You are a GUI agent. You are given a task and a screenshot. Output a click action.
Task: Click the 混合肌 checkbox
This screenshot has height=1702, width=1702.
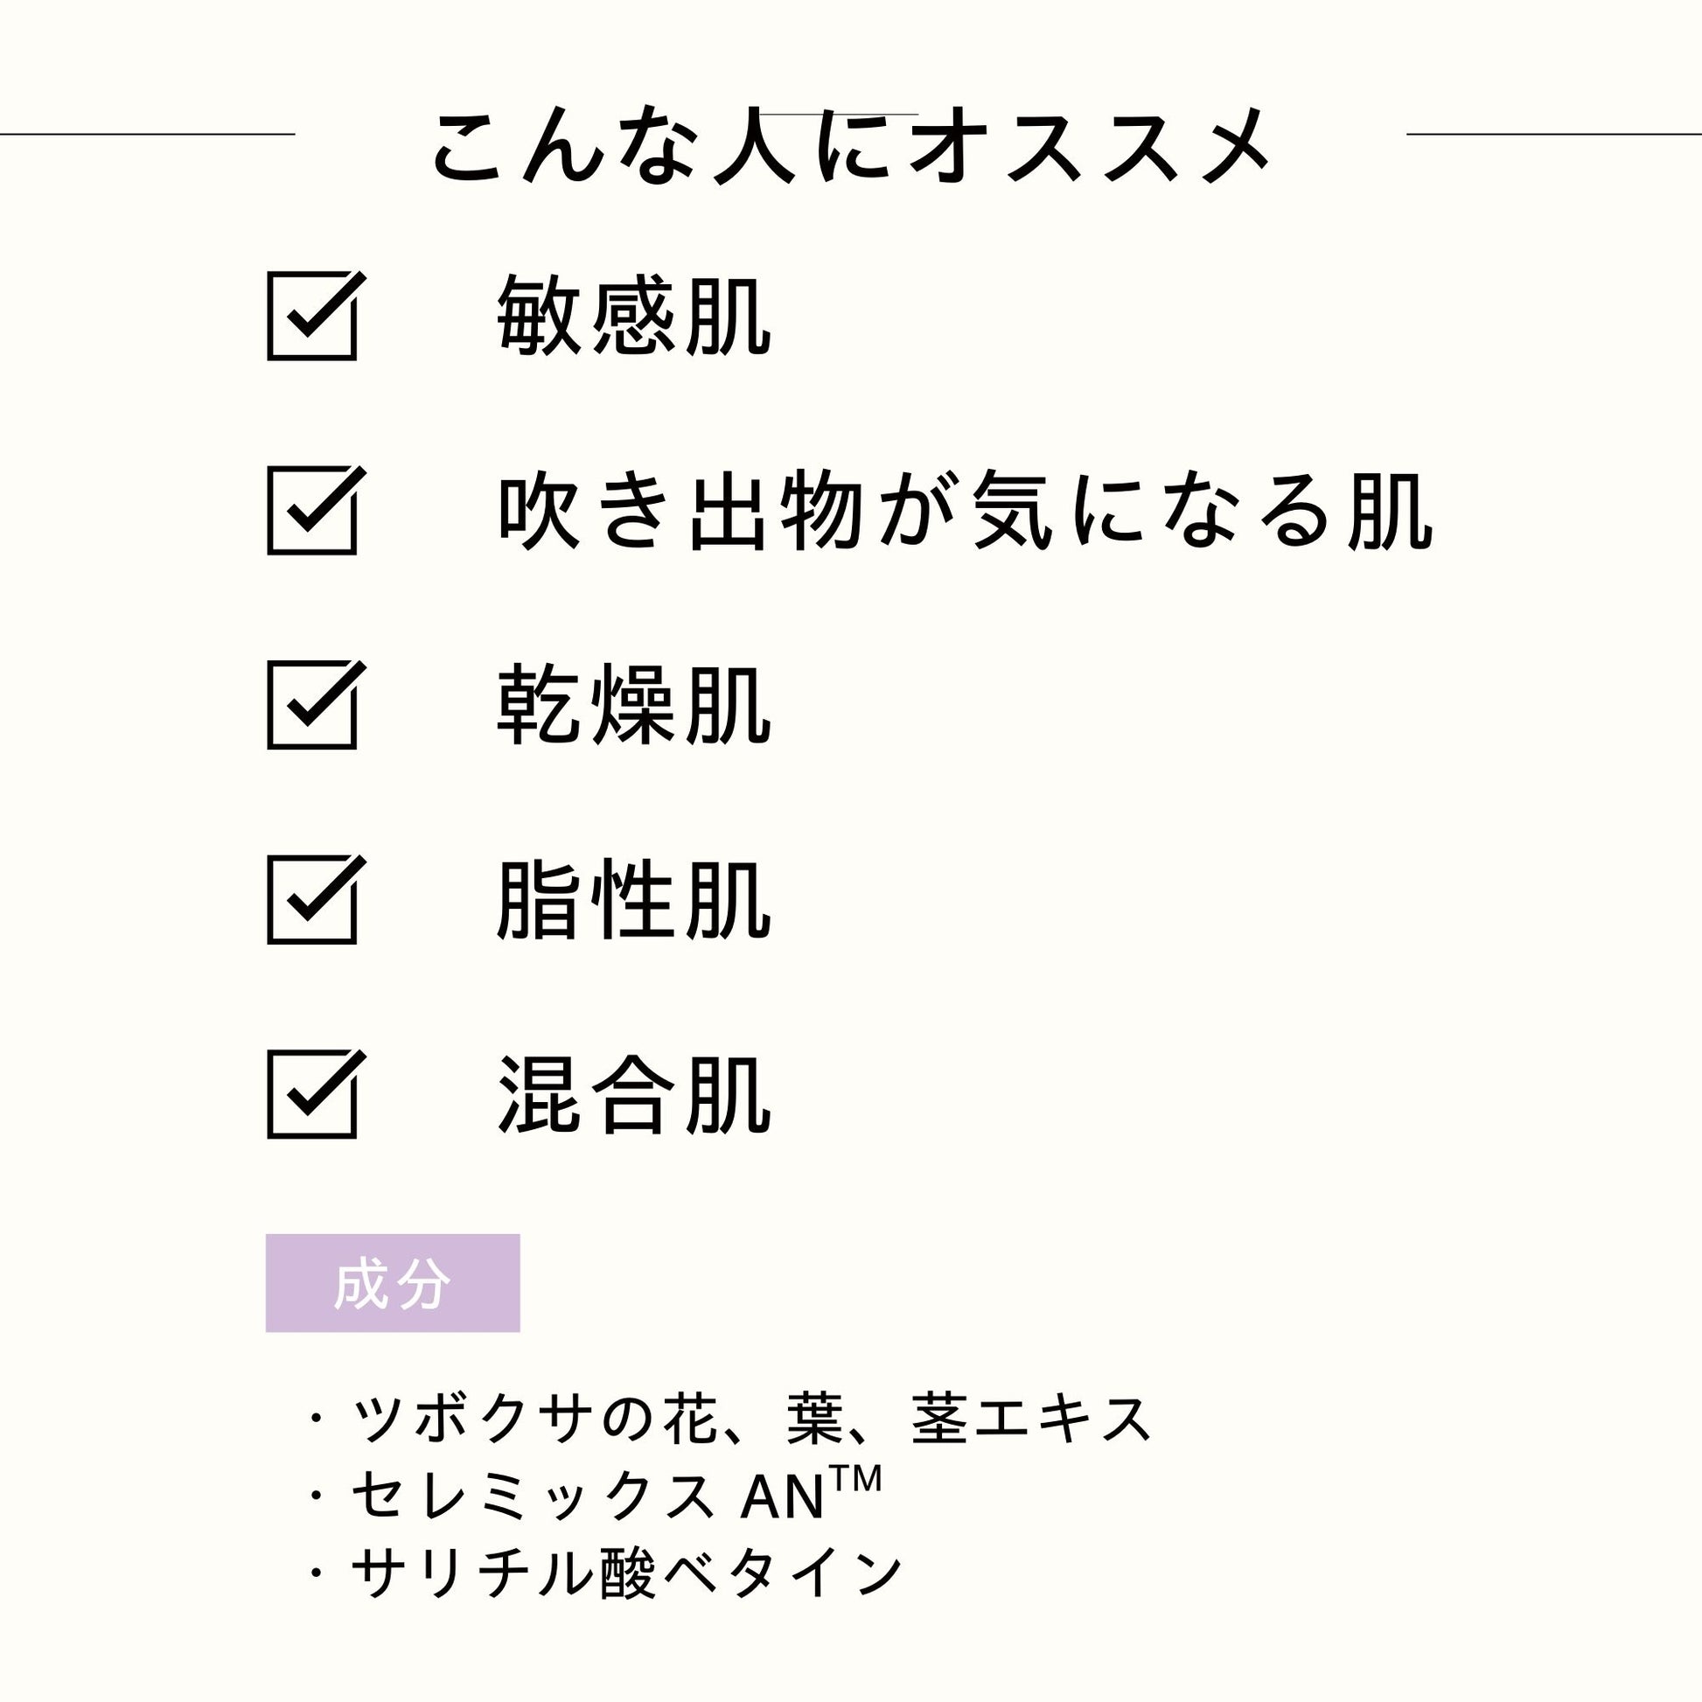point(312,1095)
